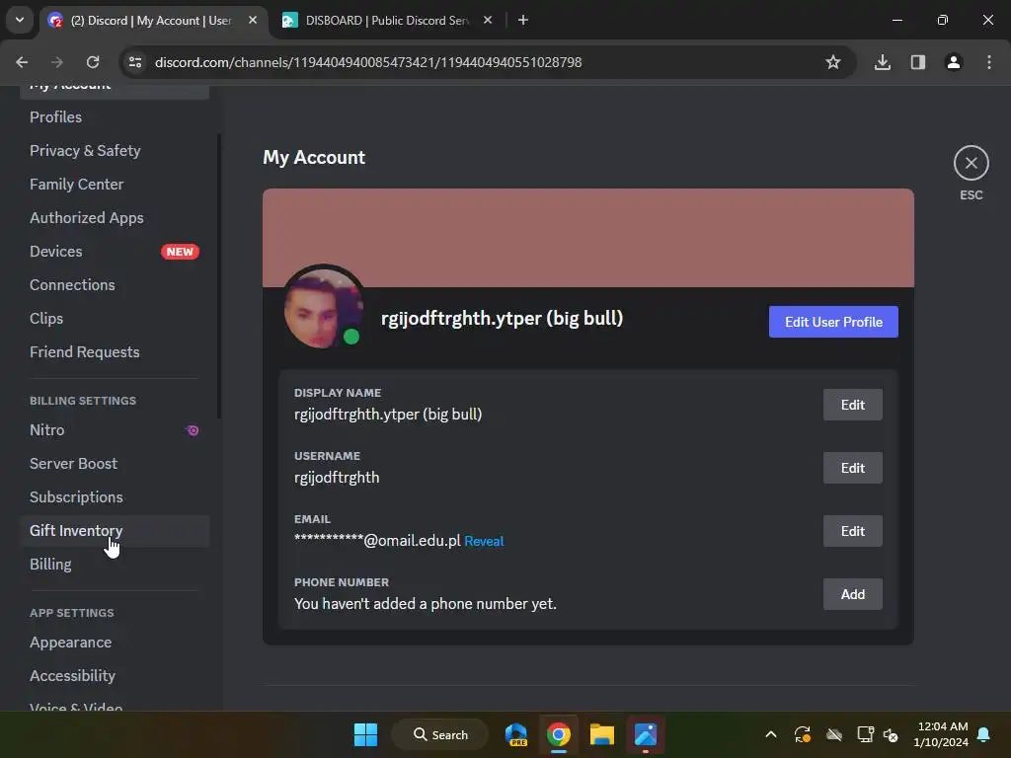Viewport: 1011px width, 758px height.
Task: Click the Nitro badge icon in sidebar
Action: pyautogui.click(x=193, y=430)
